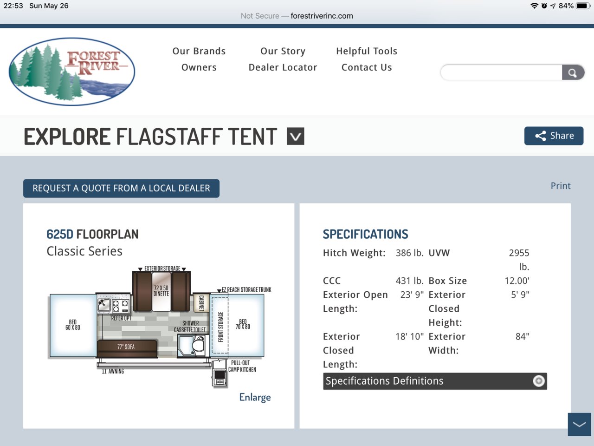Screen dimensions: 594x446
Task: Click the SPECIFICATIONS heading
Action: 366,234
